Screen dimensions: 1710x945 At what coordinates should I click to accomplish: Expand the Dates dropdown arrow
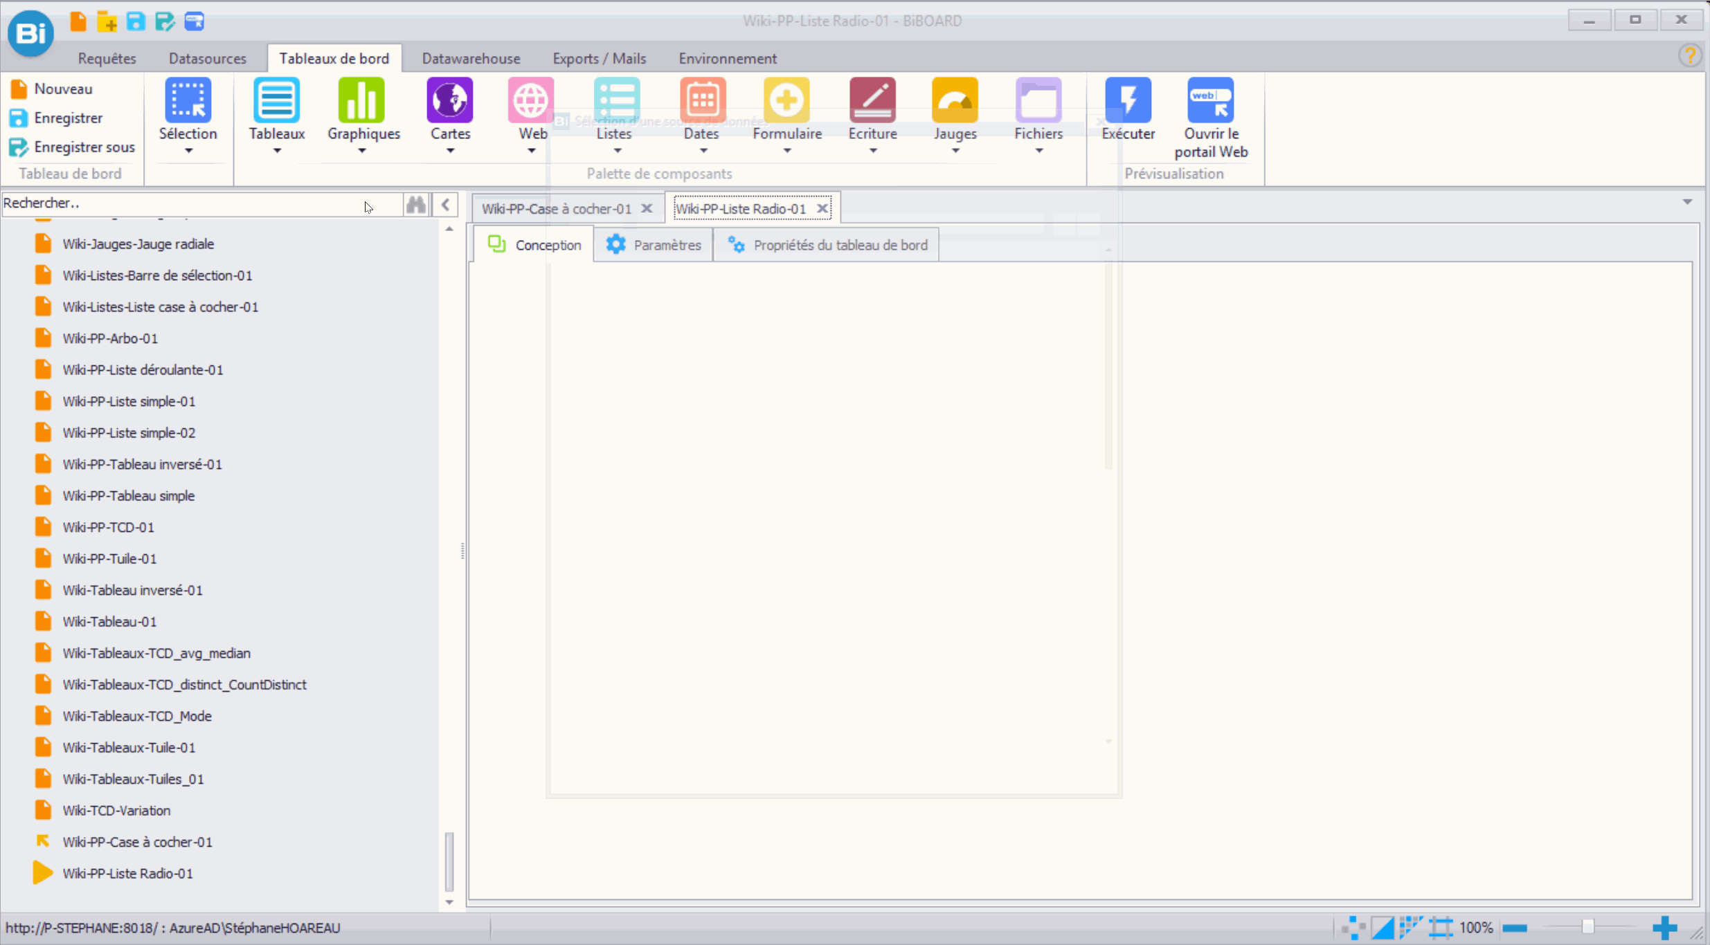(x=703, y=151)
